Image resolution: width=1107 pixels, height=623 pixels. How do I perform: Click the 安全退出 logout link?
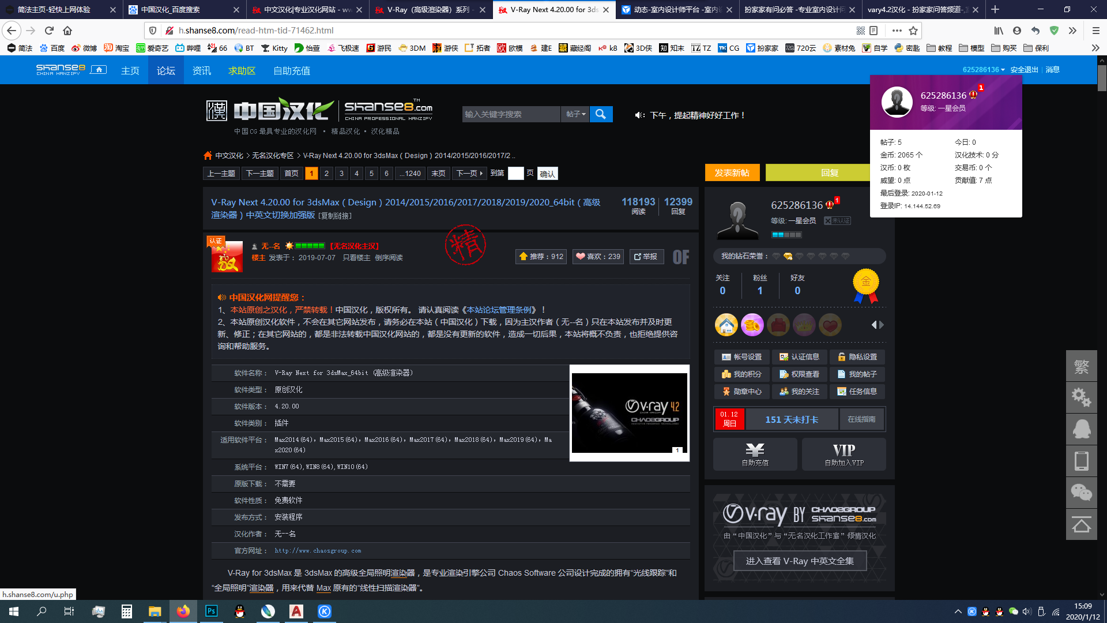tap(1024, 70)
